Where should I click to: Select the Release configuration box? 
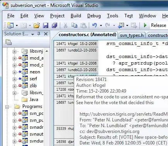pos(159,25)
